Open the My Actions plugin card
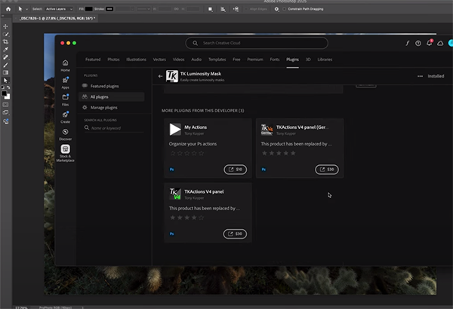The width and height of the screenshot is (453, 309). pos(208,148)
